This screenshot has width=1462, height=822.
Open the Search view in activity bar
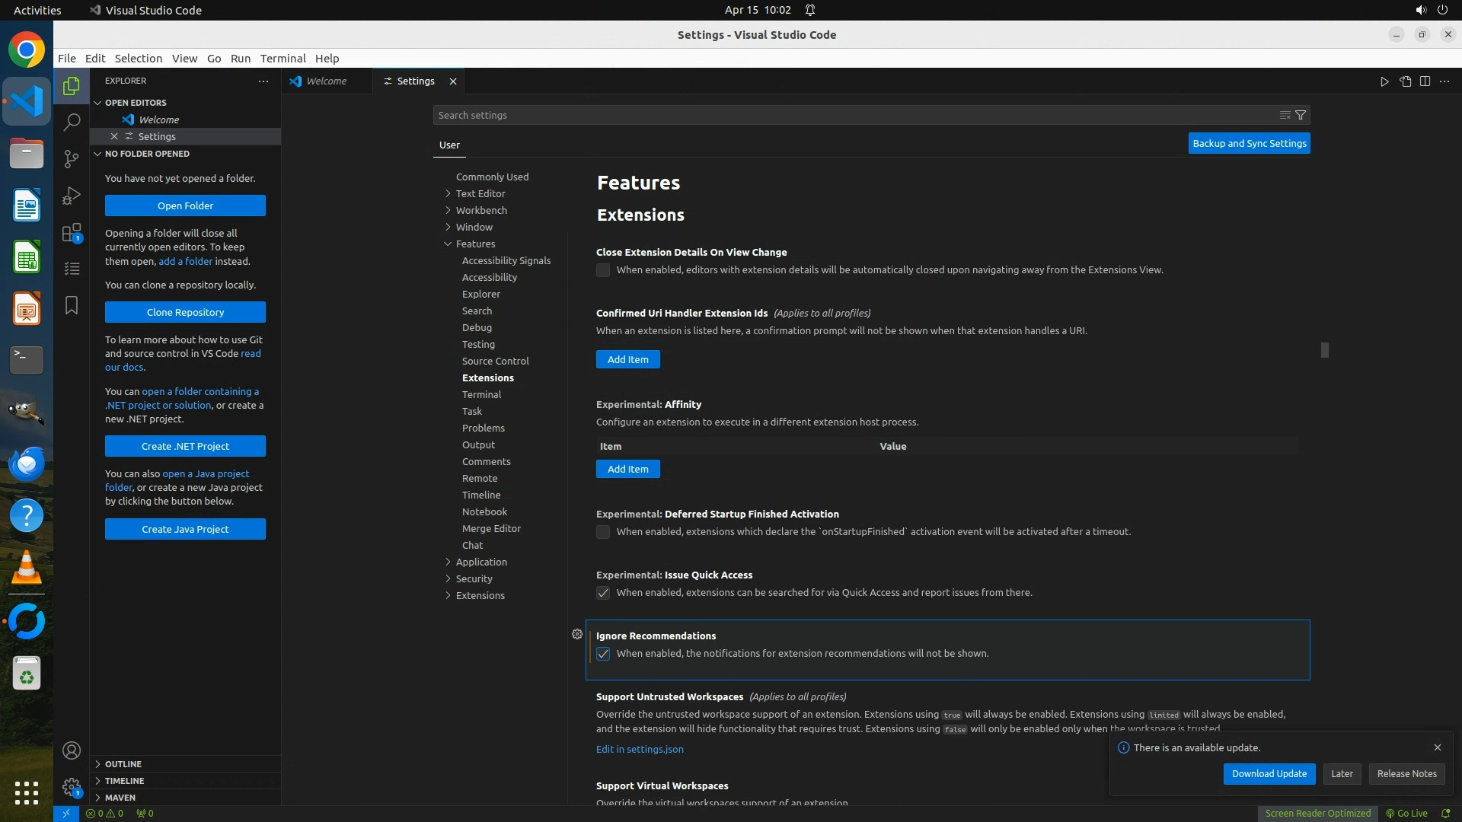pyautogui.click(x=72, y=122)
